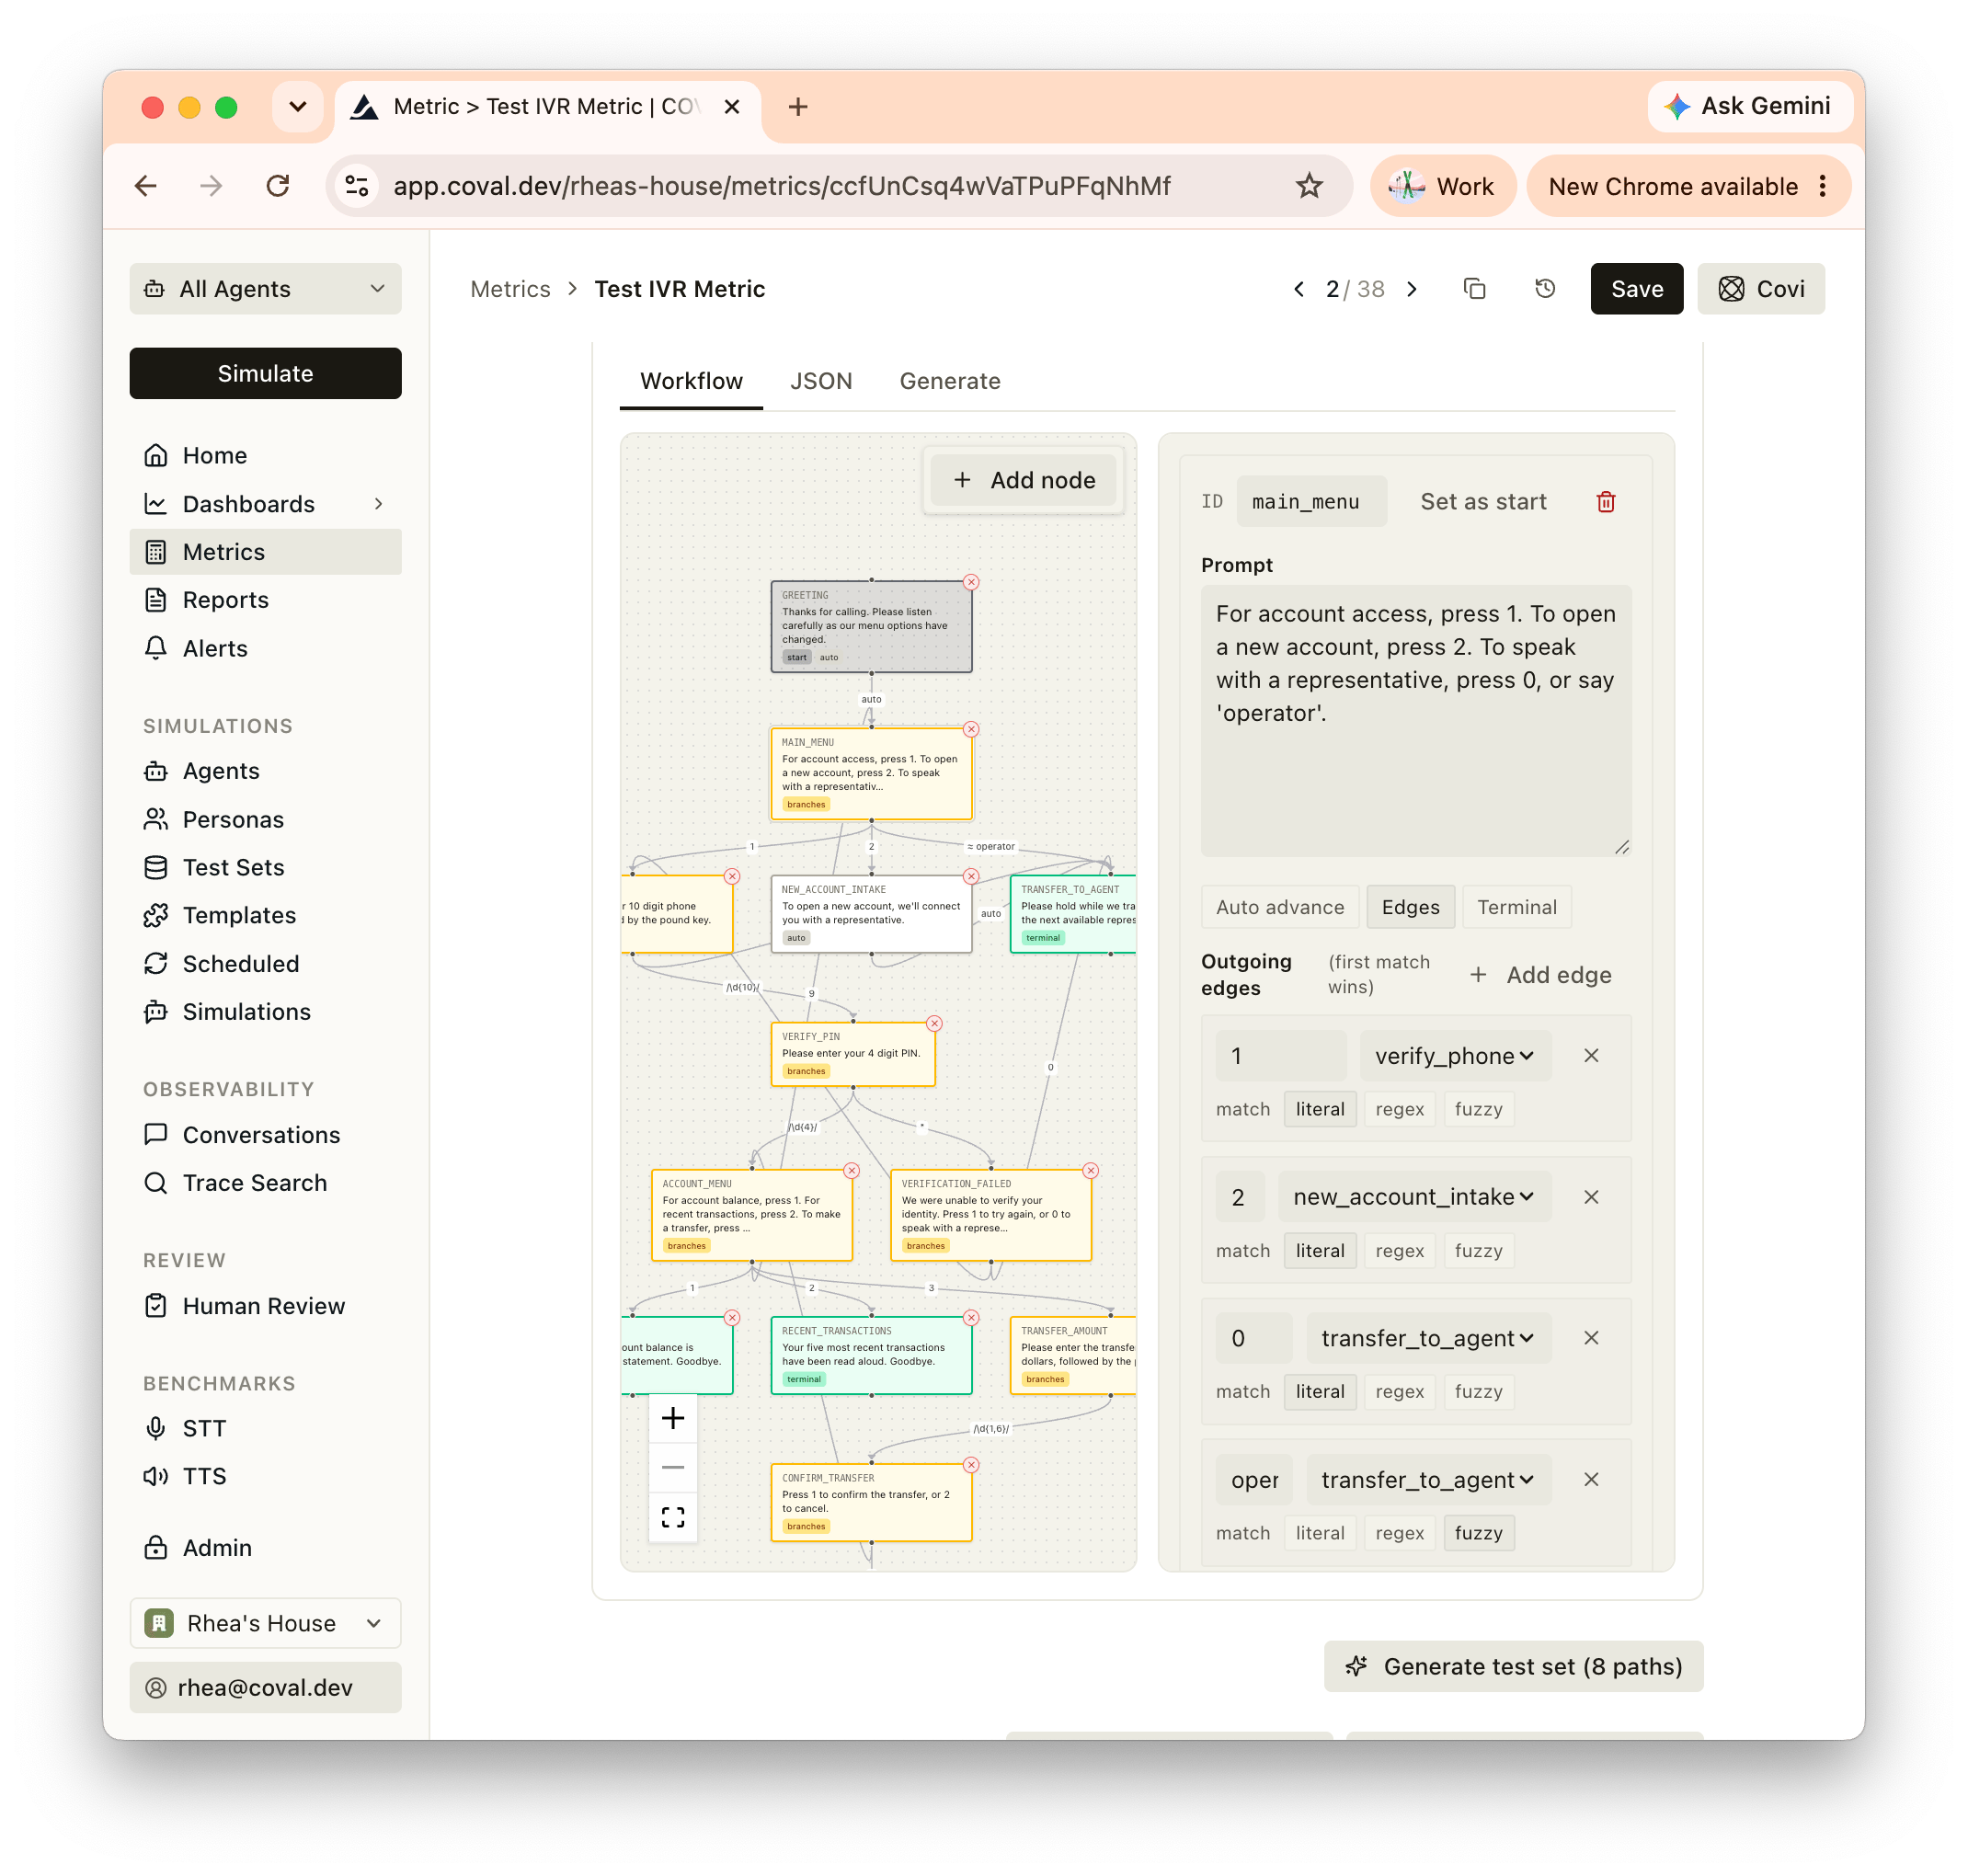The height and width of the screenshot is (1876, 1968).
Task: Open new_account_intake target dropdown
Action: (x=1414, y=1197)
